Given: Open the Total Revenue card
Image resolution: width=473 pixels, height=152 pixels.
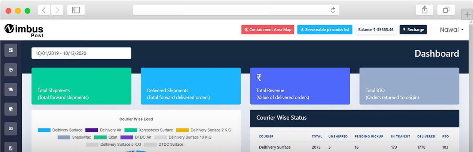Looking at the screenshot, I should pos(300,86).
